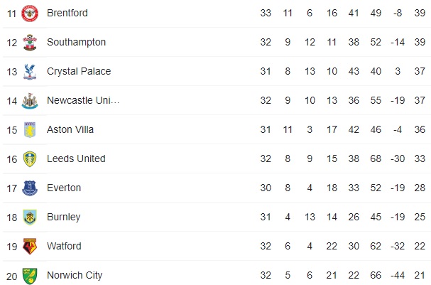
Task: Open the truncated Newcastle United name
Action: click(83, 100)
